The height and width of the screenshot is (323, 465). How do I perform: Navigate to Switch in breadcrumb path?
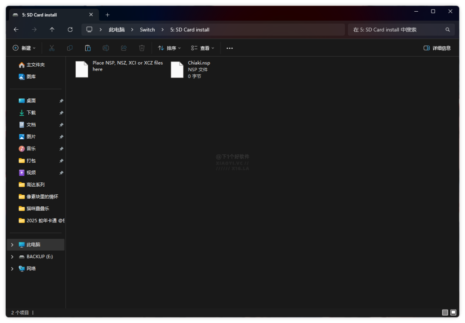[x=147, y=30]
